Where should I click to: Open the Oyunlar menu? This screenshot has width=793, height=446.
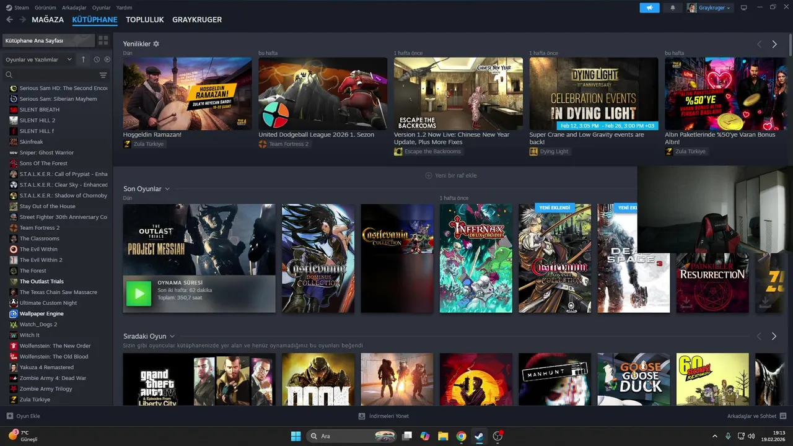[x=102, y=7]
